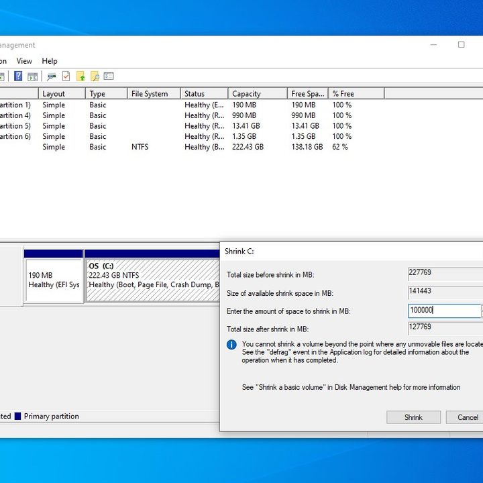The image size is (483, 483).
Task: Sort by the Capacity column header
Action: pyautogui.click(x=258, y=94)
